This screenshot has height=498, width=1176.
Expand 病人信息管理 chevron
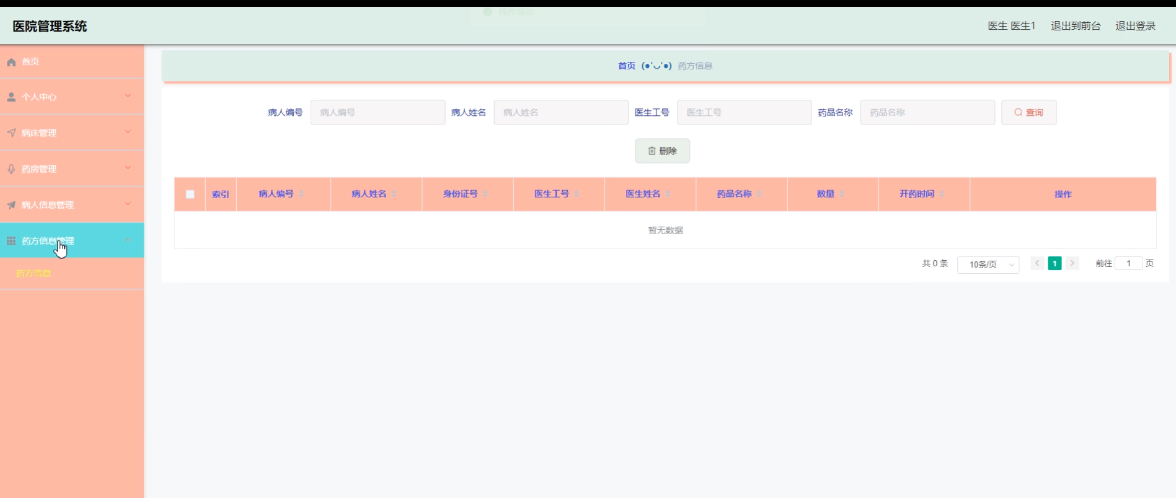point(128,203)
